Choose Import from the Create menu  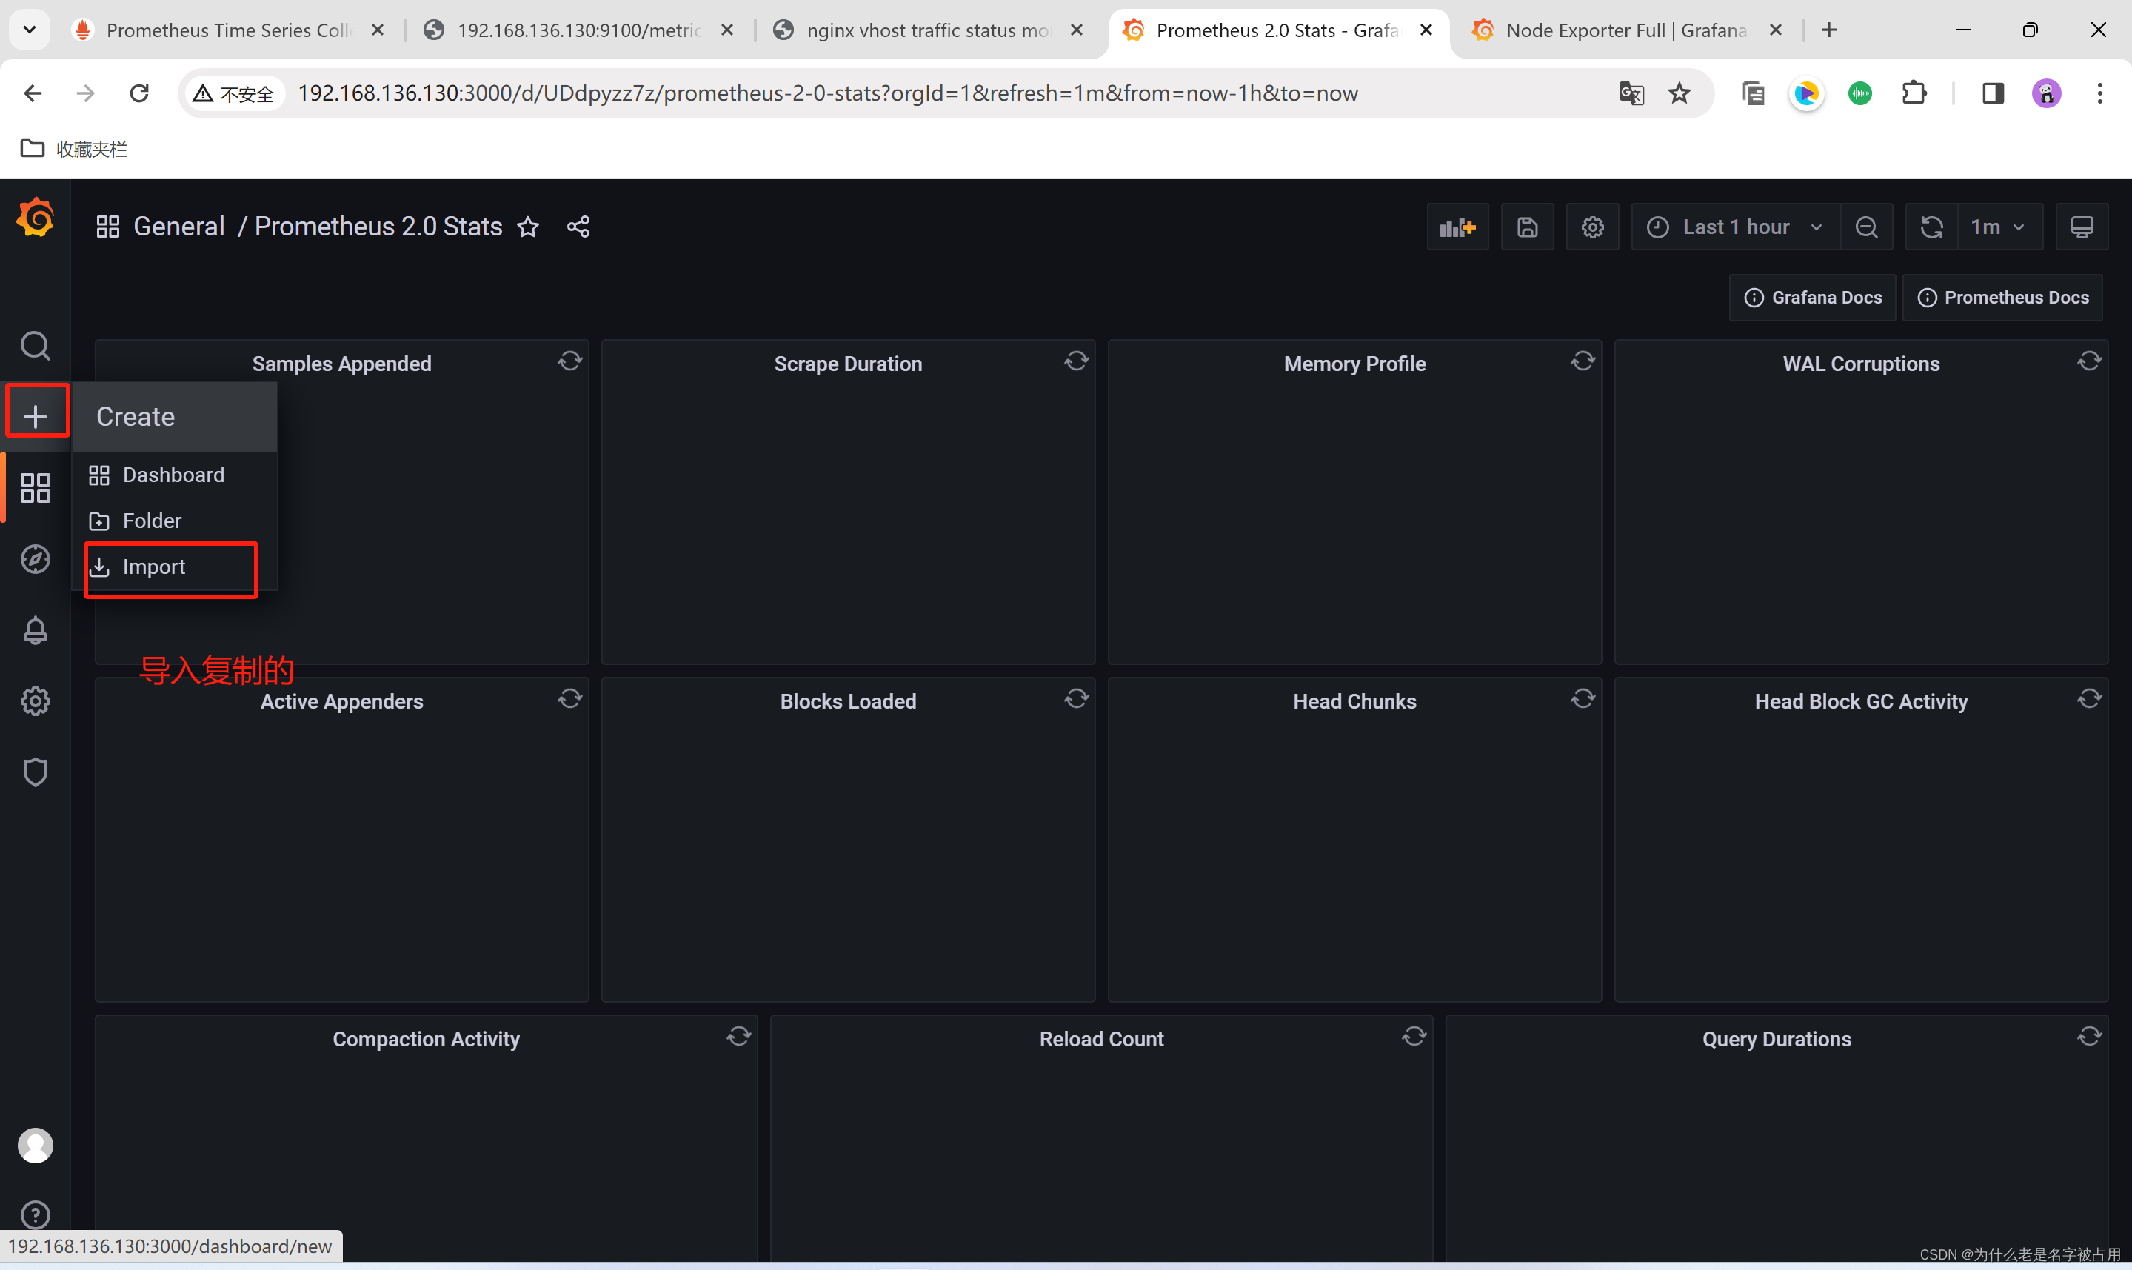click(175, 567)
